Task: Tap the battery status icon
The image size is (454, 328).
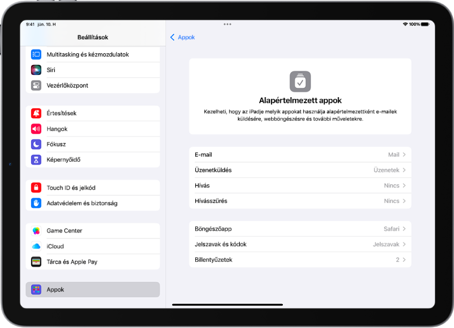Action: point(426,24)
